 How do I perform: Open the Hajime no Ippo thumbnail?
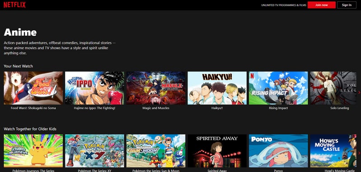pos(94,88)
